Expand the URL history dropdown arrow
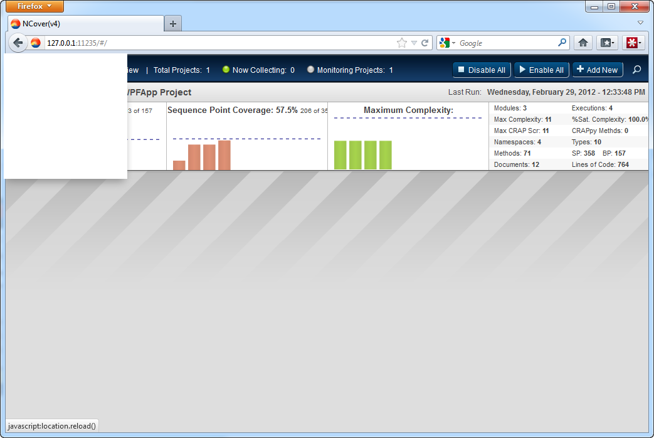 [414, 43]
